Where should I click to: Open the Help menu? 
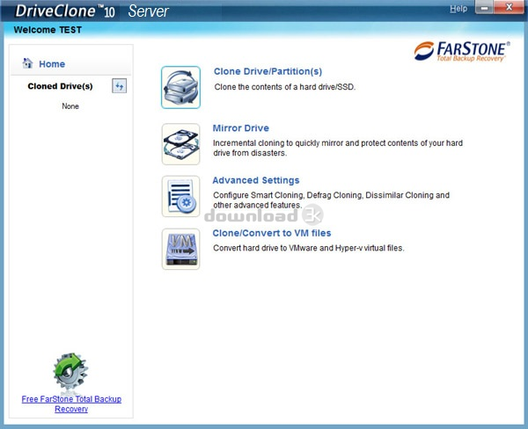pos(458,9)
